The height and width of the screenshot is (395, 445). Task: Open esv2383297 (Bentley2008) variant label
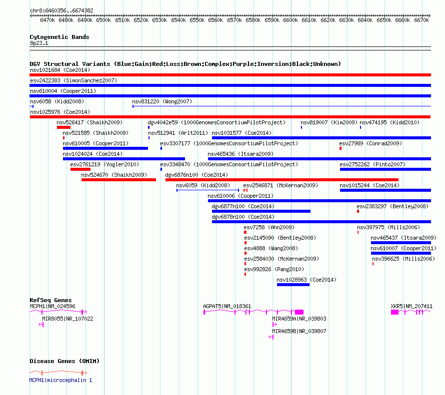pos(393,206)
